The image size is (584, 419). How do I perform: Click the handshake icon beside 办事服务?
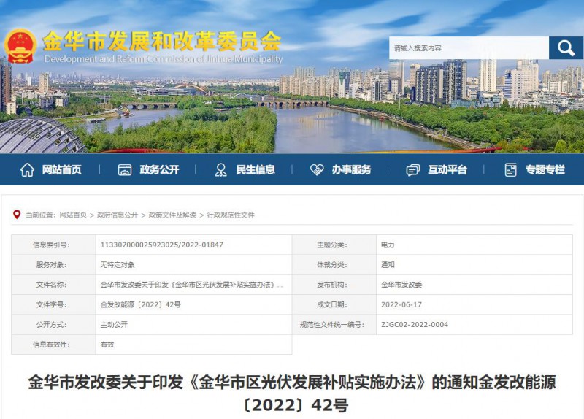coord(317,169)
